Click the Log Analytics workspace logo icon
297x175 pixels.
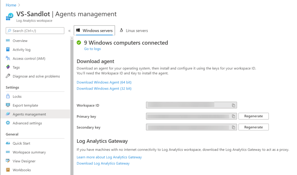point(10,17)
